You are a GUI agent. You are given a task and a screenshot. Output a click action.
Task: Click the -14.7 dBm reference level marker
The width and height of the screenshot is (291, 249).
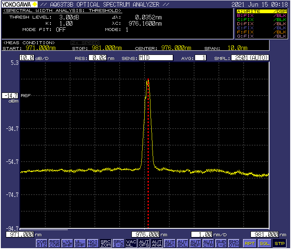click(10, 96)
